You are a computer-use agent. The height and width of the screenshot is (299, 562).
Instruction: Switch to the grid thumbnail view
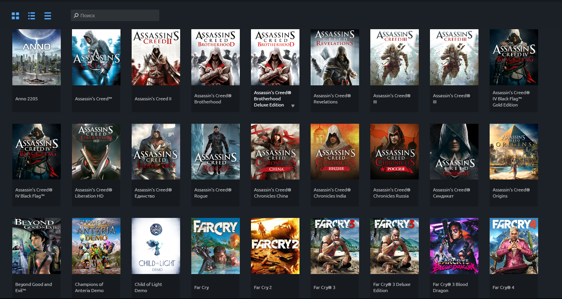15,16
